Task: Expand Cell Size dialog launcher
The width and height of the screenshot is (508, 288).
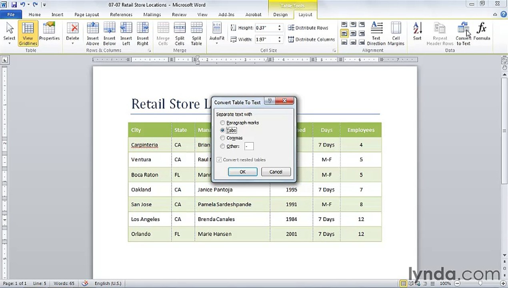Action: pos(334,51)
